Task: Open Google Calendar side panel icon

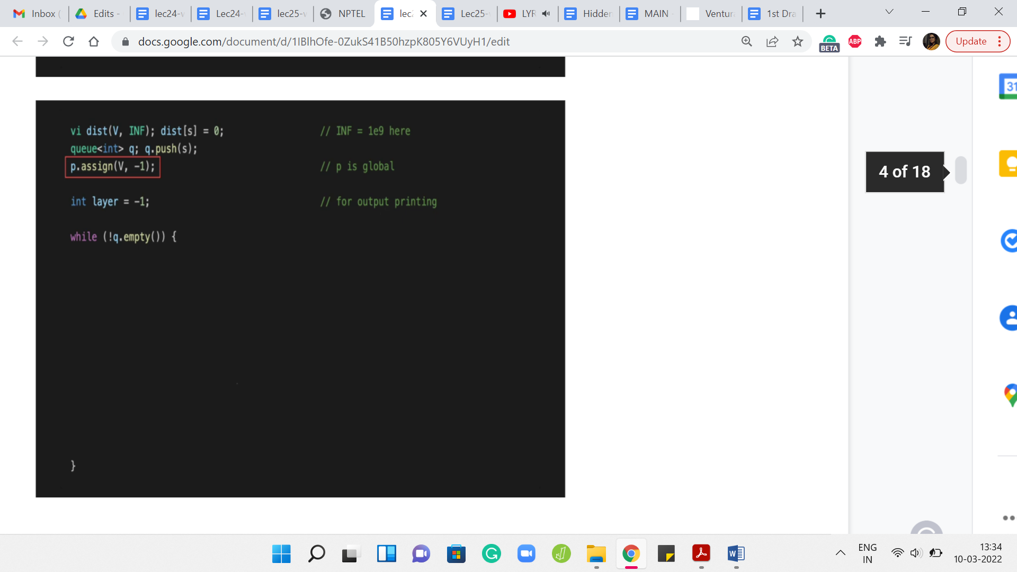Action: [x=1009, y=86]
